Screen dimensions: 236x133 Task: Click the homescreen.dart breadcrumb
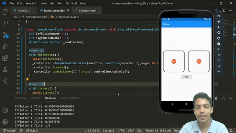(36, 17)
